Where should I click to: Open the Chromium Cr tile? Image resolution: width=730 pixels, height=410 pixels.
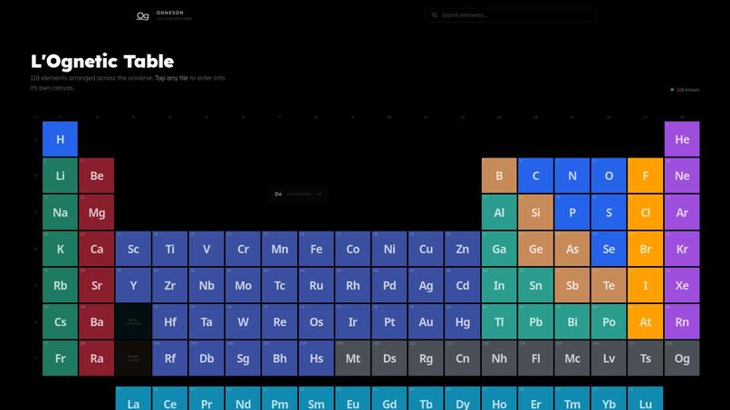pyautogui.click(x=243, y=249)
